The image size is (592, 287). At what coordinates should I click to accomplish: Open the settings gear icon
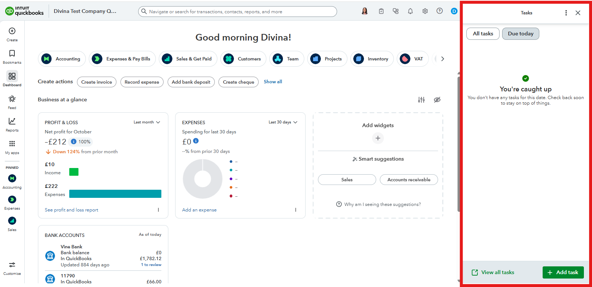[425, 11]
